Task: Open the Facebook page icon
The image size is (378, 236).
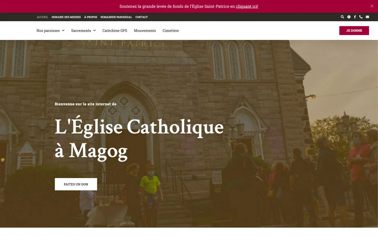Action: [x=355, y=17]
